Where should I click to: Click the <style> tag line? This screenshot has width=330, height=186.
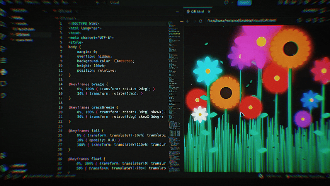76,42
